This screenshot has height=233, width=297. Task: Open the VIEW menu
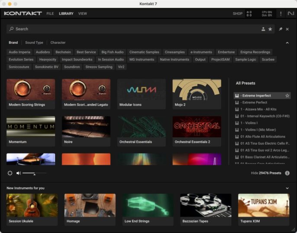point(83,14)
